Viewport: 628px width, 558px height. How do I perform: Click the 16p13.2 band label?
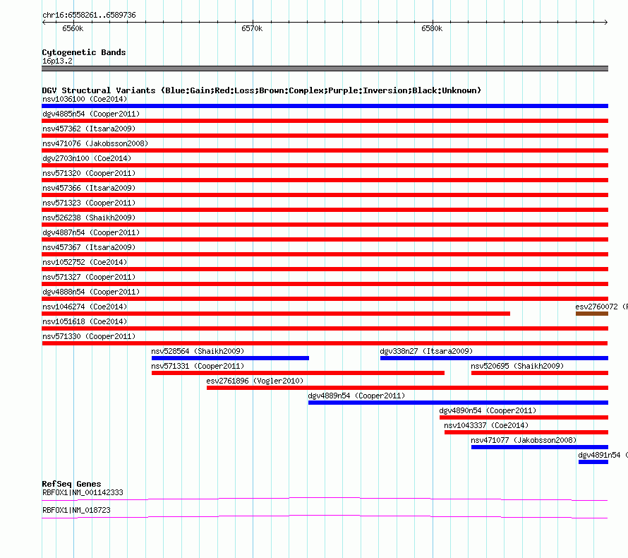(x=57, y=61)
